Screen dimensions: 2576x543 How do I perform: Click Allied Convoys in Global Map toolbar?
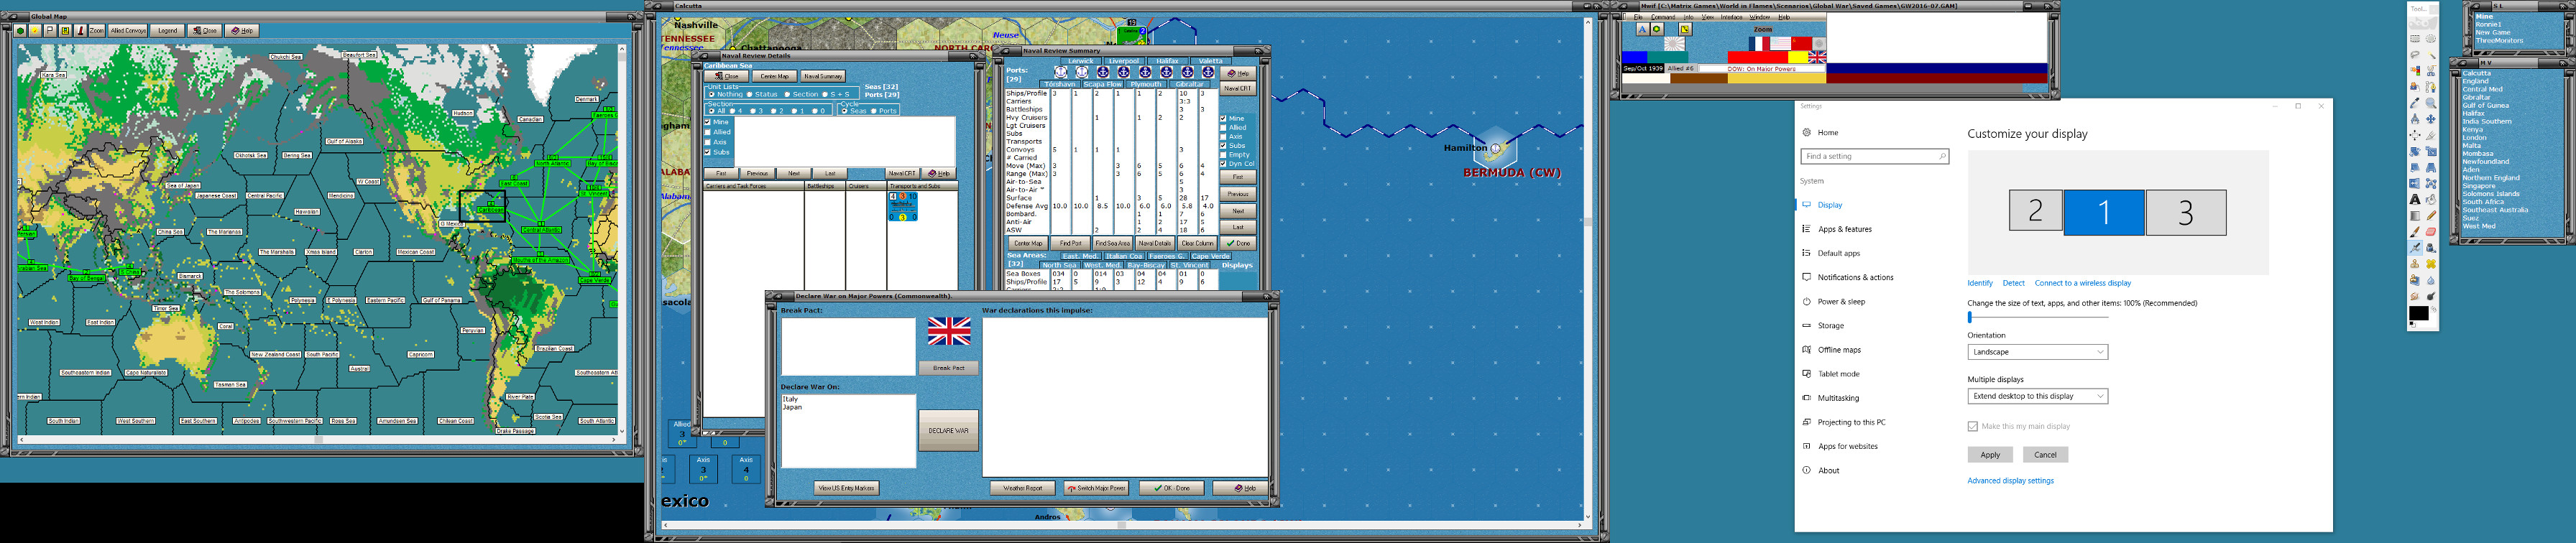pos(128,31)
